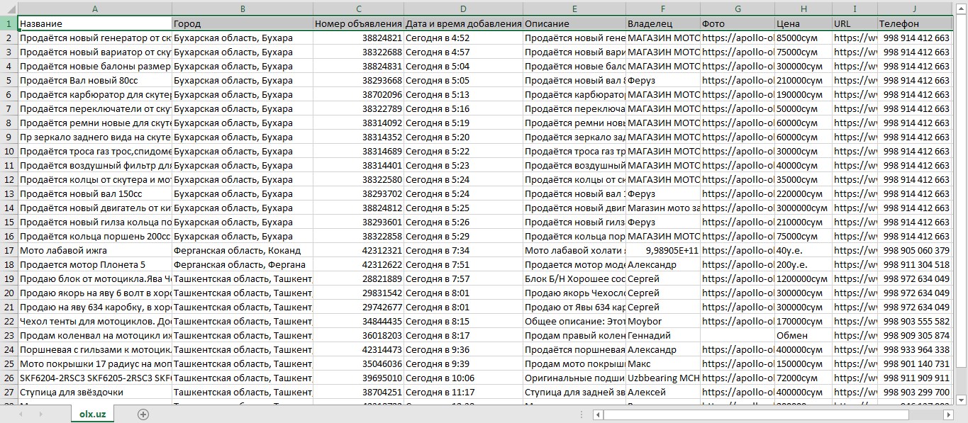Click cell with listing number 38824821
The height and width of the screenshot is (423, 968).
coord(358,38)
